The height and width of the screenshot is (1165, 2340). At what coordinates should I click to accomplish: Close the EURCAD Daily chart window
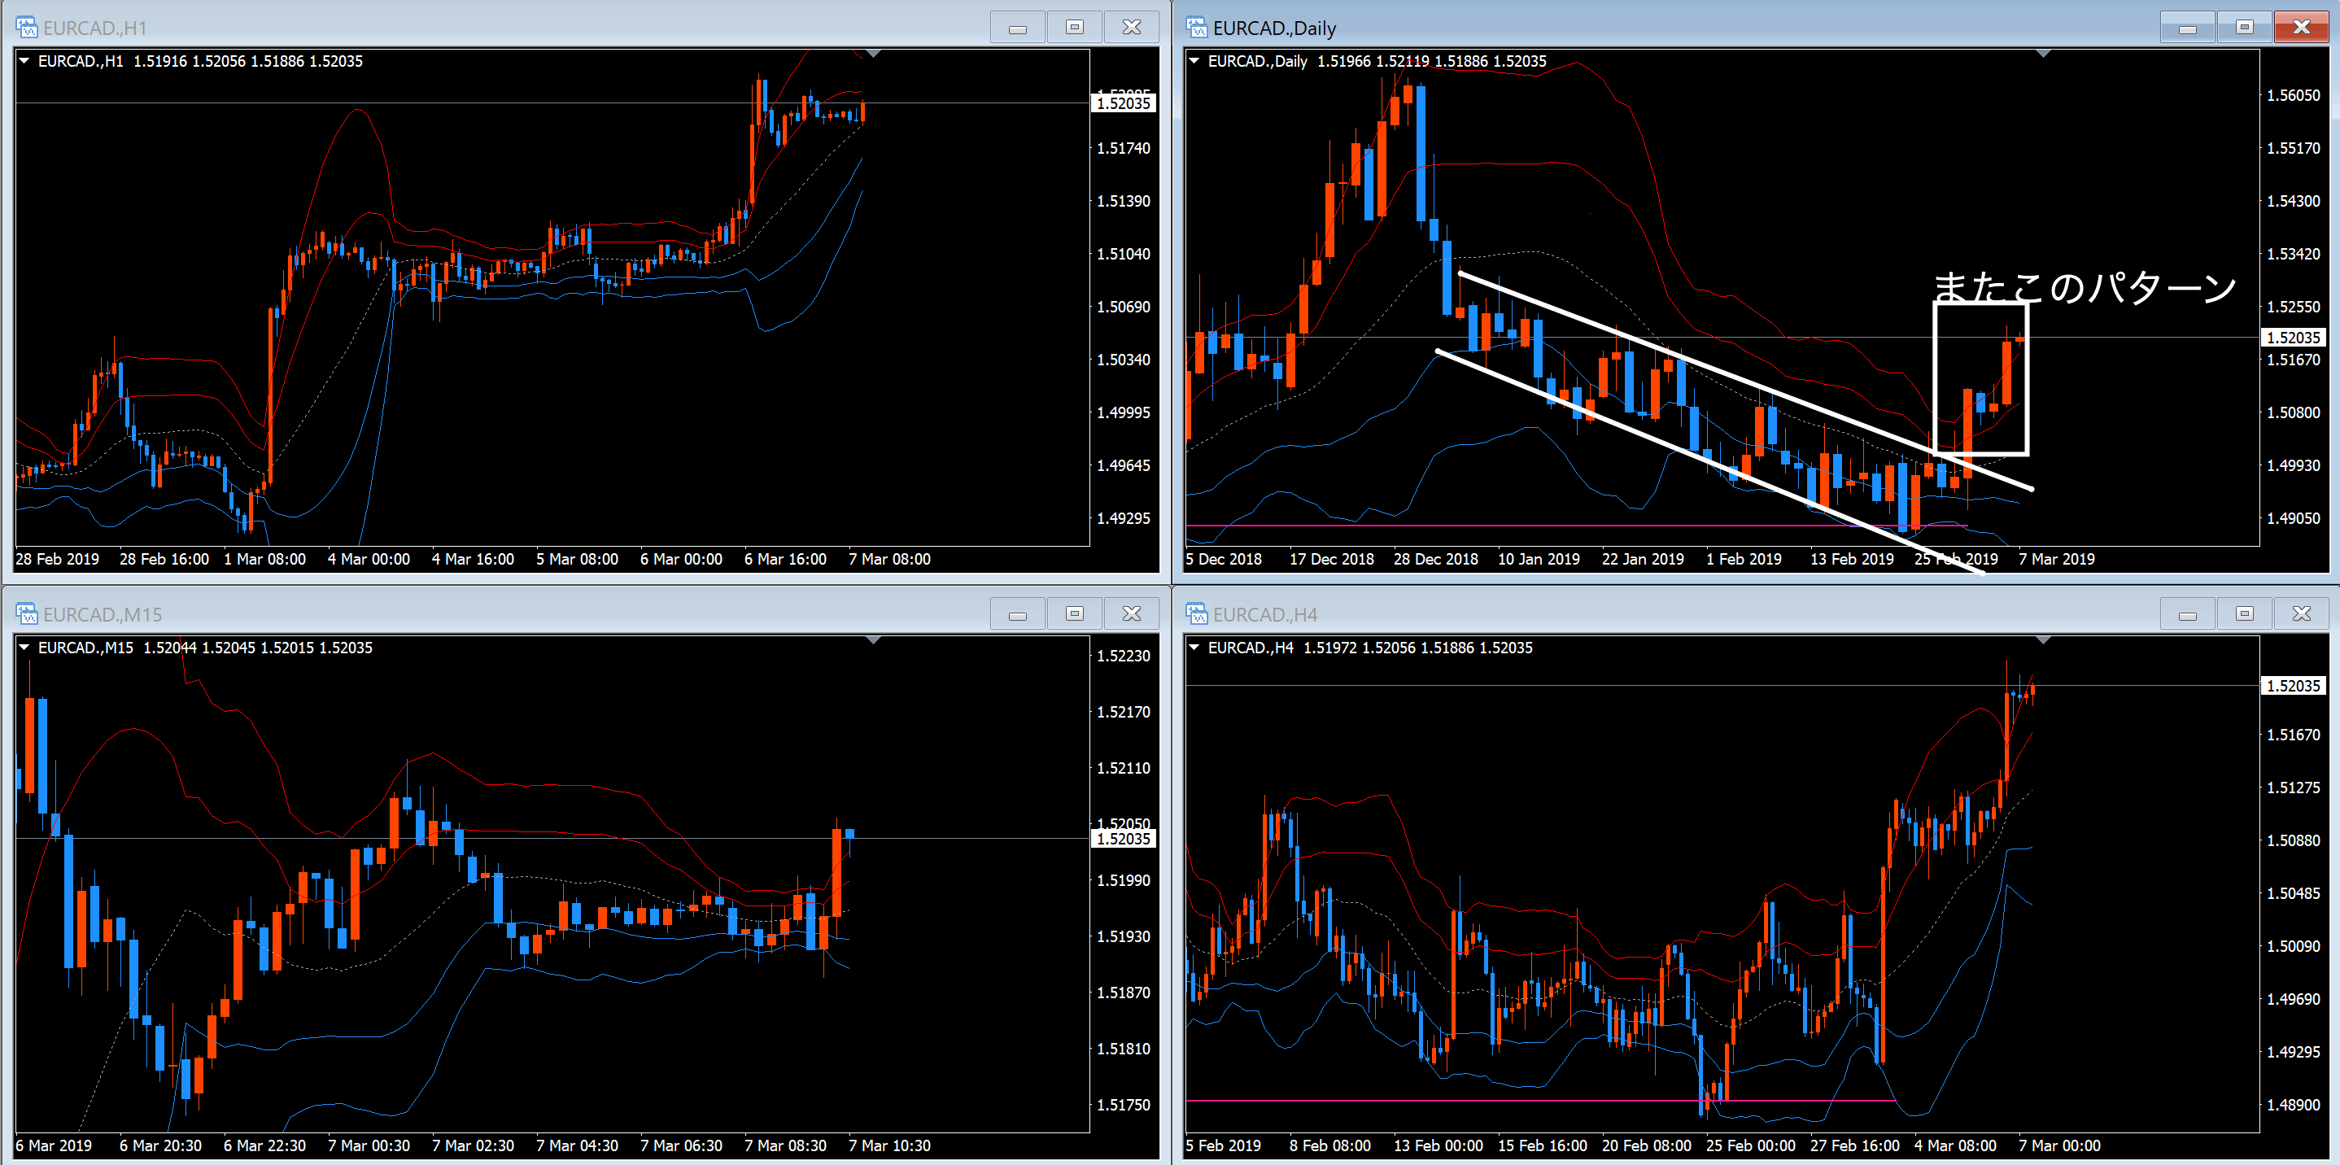[x=2300, y=27]
